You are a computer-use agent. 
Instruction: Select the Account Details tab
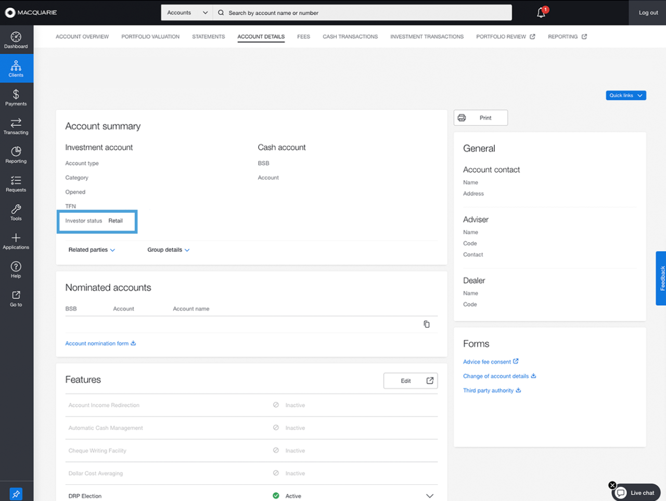261,36
